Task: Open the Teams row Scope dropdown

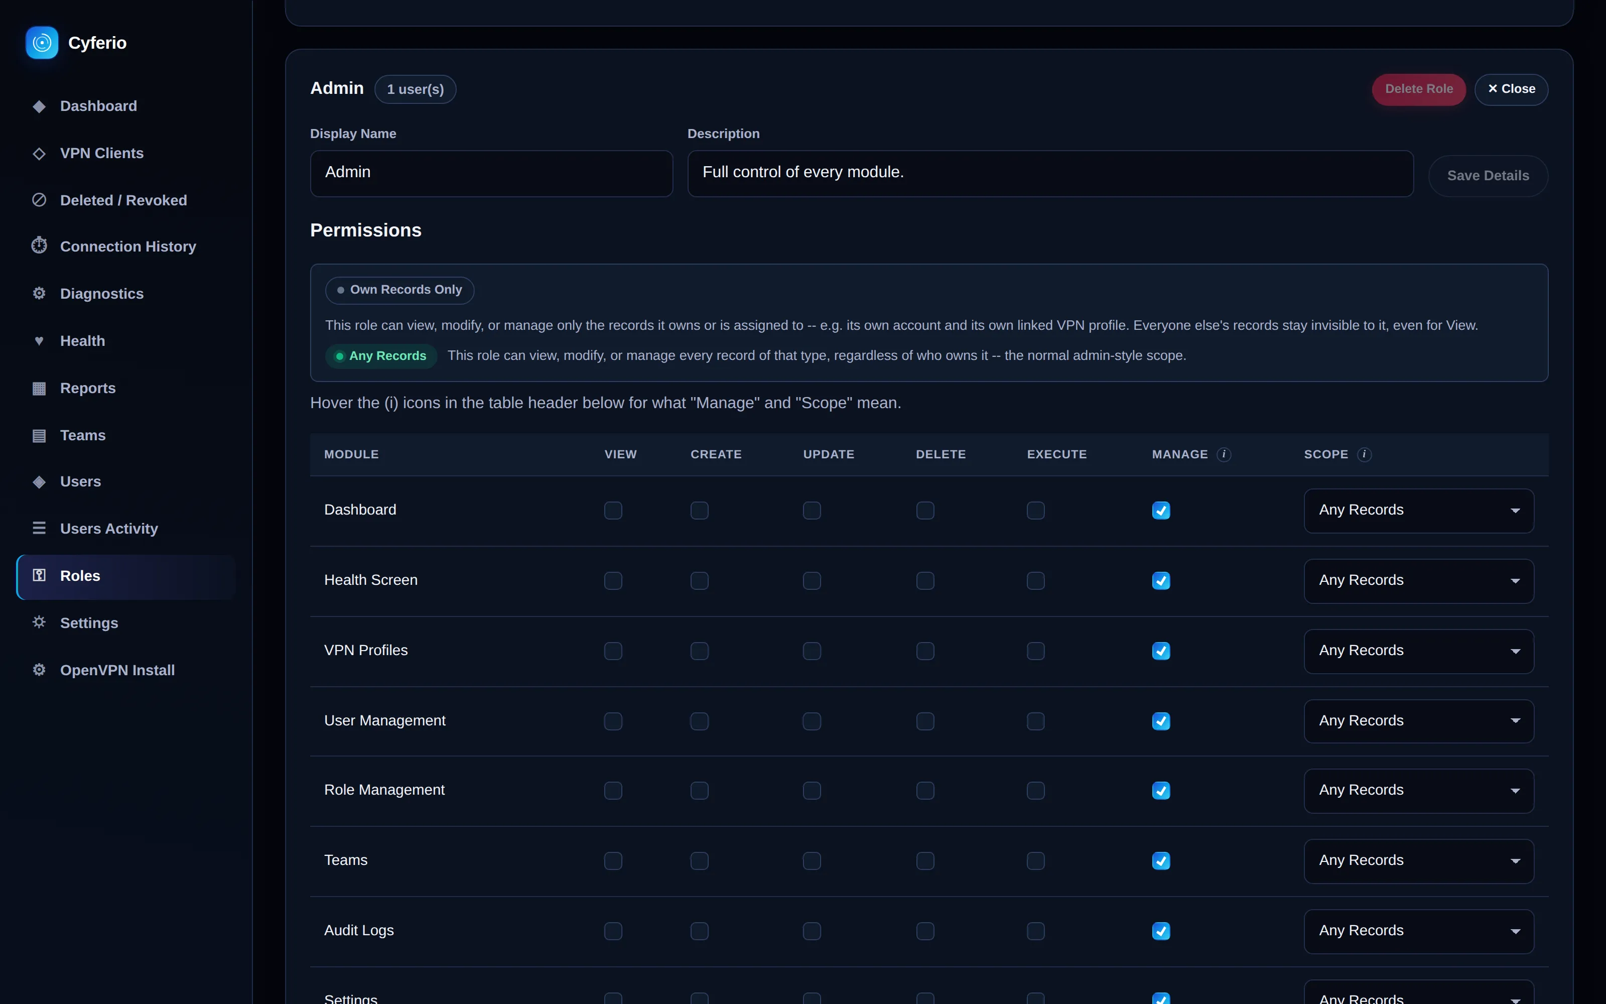Action: [1418, 861]
